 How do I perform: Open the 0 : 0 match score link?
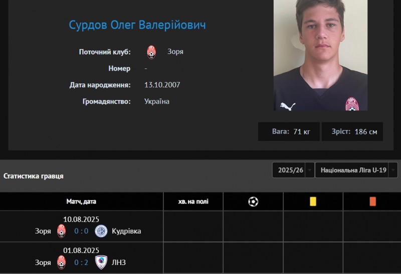click(81, 231)
